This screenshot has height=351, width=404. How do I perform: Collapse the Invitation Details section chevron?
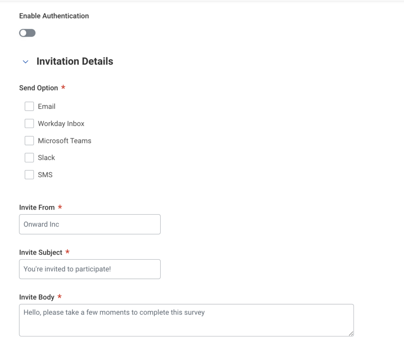point(26,62)
